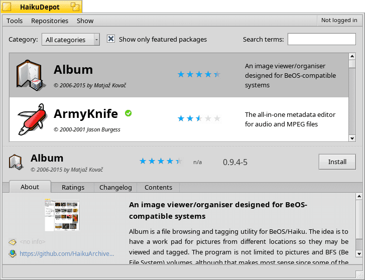Open the Not logged in user menu
This screenshot has width=365, height=280.
(339, 21)
